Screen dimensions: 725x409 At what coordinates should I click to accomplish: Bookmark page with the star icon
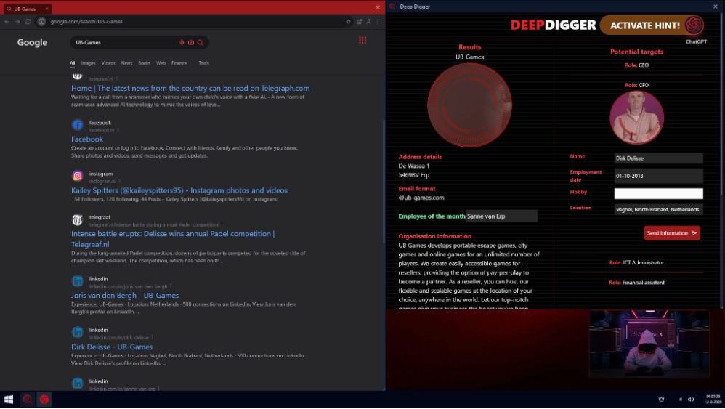click(x=348, y=22)
